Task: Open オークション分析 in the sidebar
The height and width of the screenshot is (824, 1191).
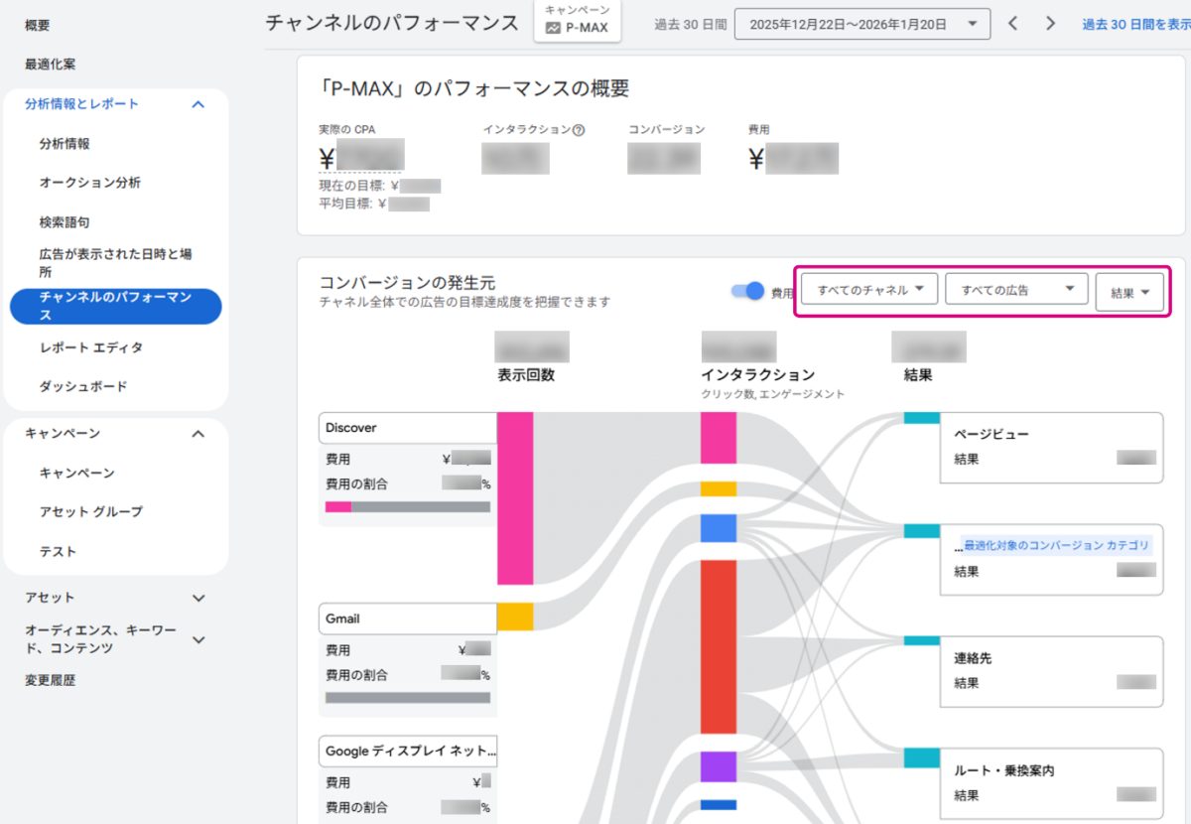Action: 89,183
